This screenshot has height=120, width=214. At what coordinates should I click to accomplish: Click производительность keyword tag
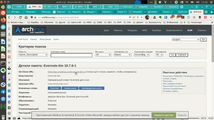[92, 88]
